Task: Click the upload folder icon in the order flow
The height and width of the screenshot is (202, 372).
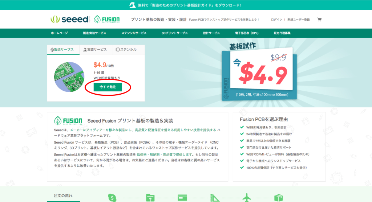Action: point(150,198)
